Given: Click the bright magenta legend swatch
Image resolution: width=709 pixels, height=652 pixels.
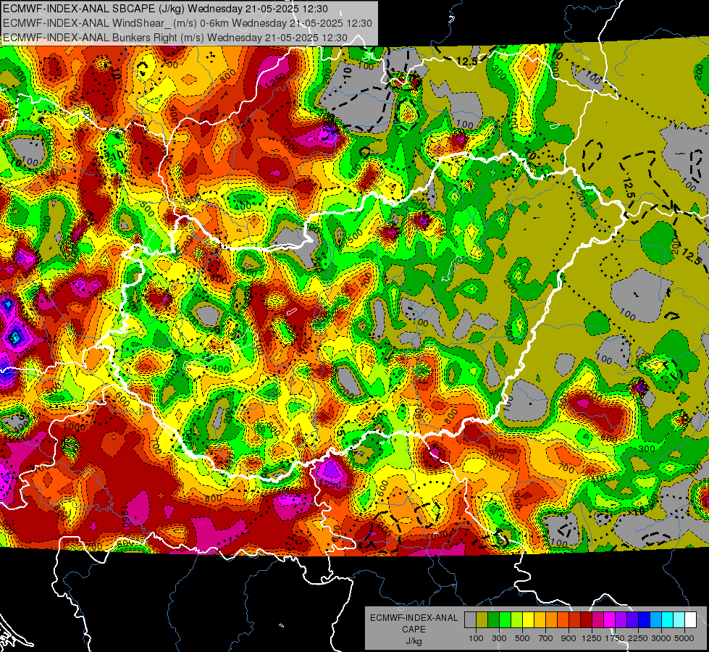Looking at the screenshot, I should coord(610,620).
